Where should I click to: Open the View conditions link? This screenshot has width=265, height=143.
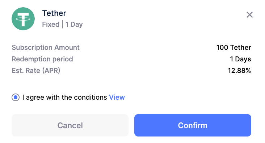click(x=117, y=97)
